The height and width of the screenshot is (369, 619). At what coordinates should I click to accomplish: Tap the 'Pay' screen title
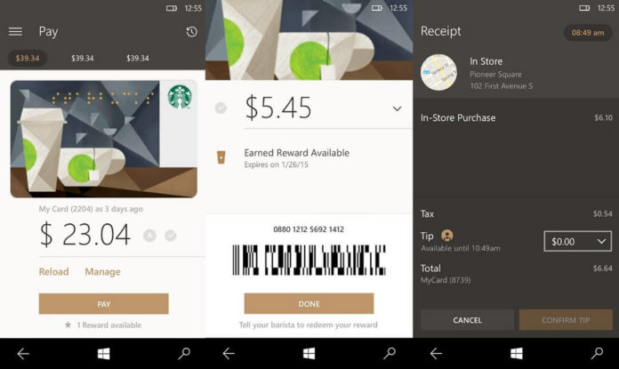48,32
